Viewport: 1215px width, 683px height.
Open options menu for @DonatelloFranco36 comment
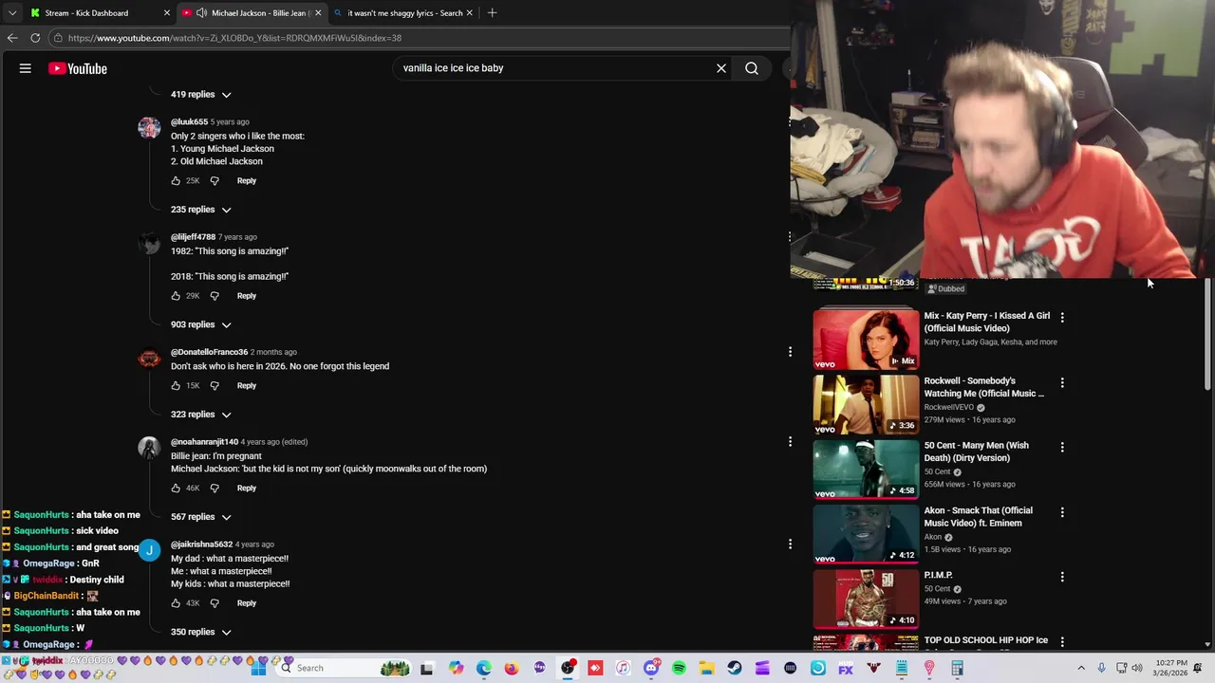pyautogui.click(x=790, y=352)
